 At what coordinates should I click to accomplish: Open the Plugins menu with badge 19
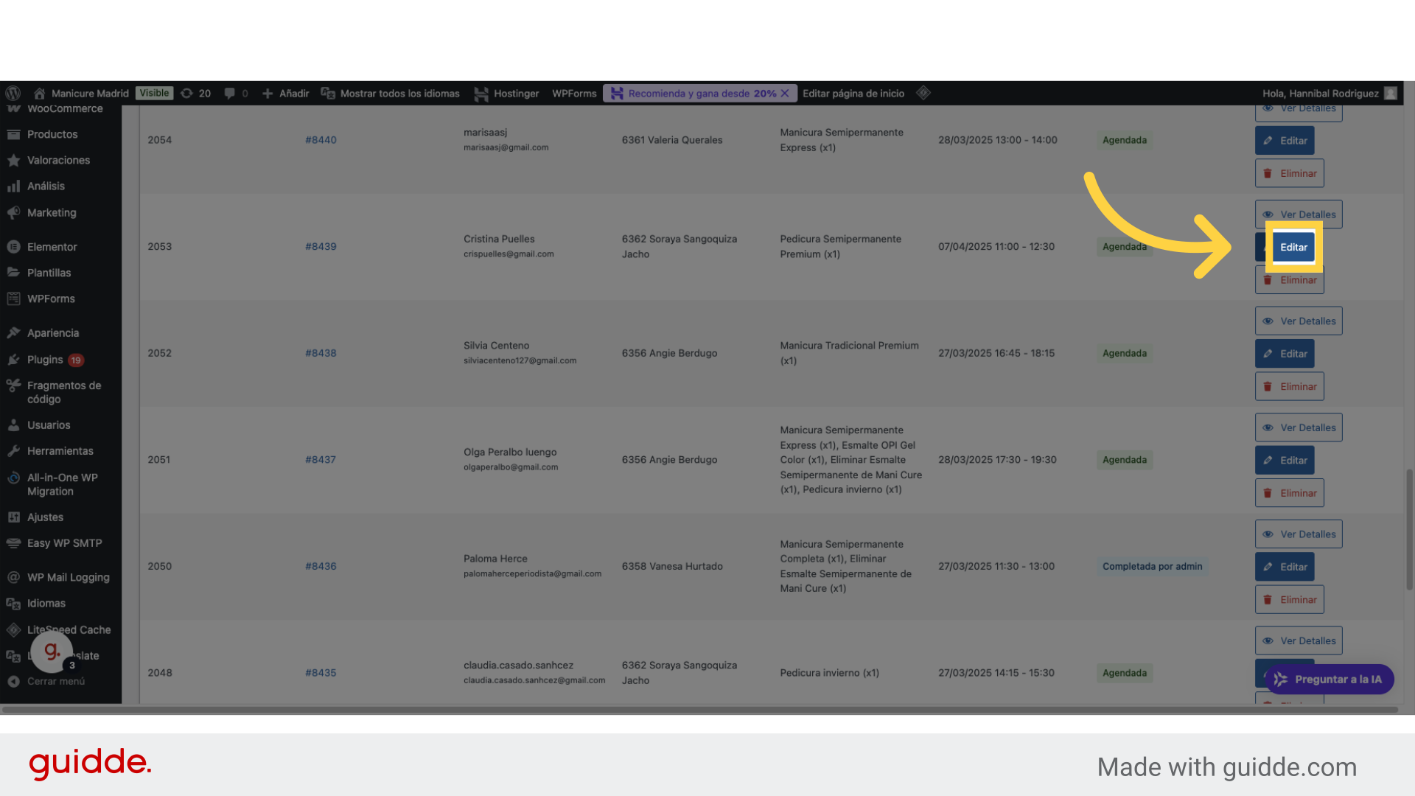click(x=45, y=360)
